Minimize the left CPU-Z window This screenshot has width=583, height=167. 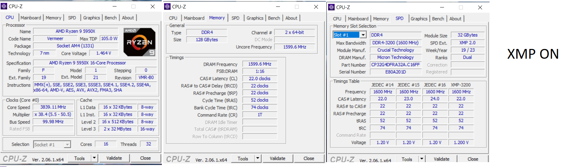(115, 6)
